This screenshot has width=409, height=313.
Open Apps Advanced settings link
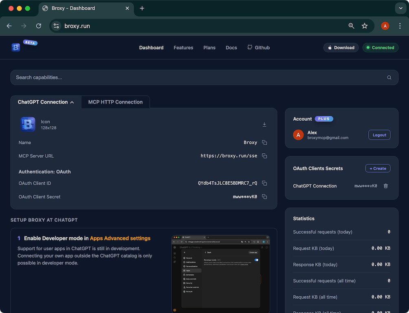click(120, 238)
